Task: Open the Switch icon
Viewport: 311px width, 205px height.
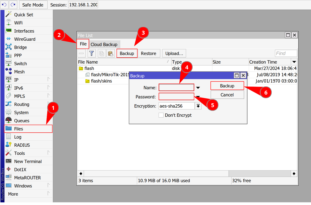Action: point(9,63)
